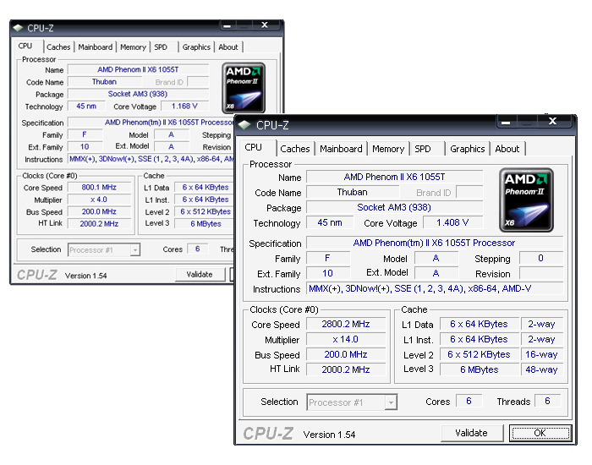Minimize the back CPU-Z window
Image resolution: width=592 pixels, height=465 pixels.
tap(227, 25)
